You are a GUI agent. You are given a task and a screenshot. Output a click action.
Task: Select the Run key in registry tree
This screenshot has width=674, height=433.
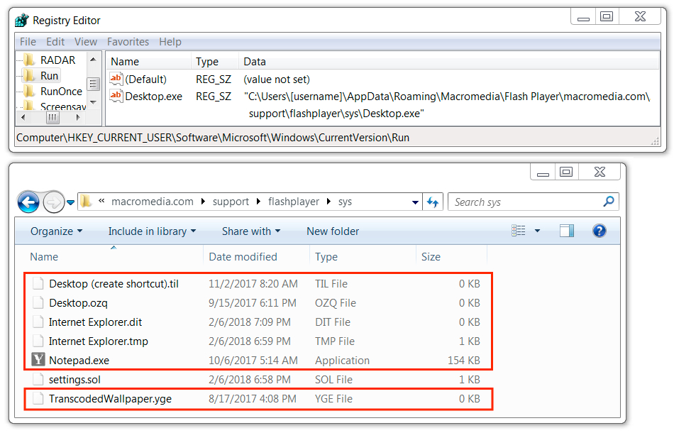(49, 76)
